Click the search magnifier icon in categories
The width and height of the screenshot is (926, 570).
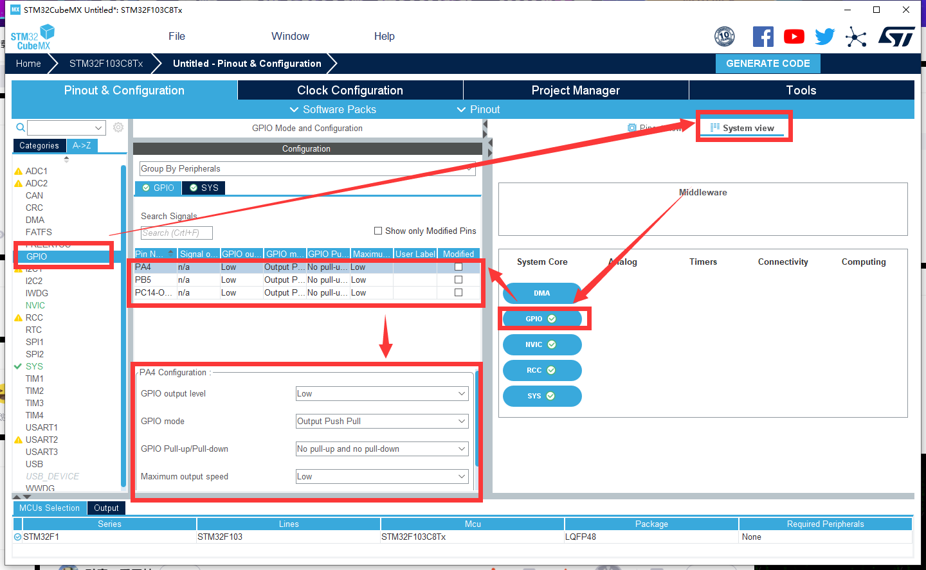tap(21, 127)
